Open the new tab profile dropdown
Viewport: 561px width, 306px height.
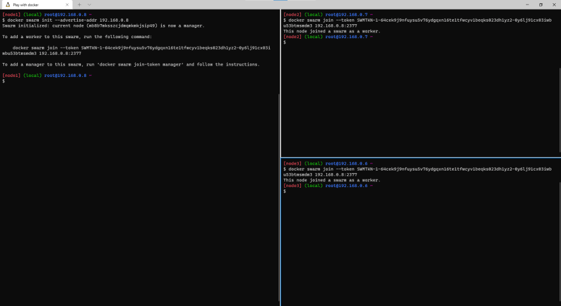coord(89,4)
